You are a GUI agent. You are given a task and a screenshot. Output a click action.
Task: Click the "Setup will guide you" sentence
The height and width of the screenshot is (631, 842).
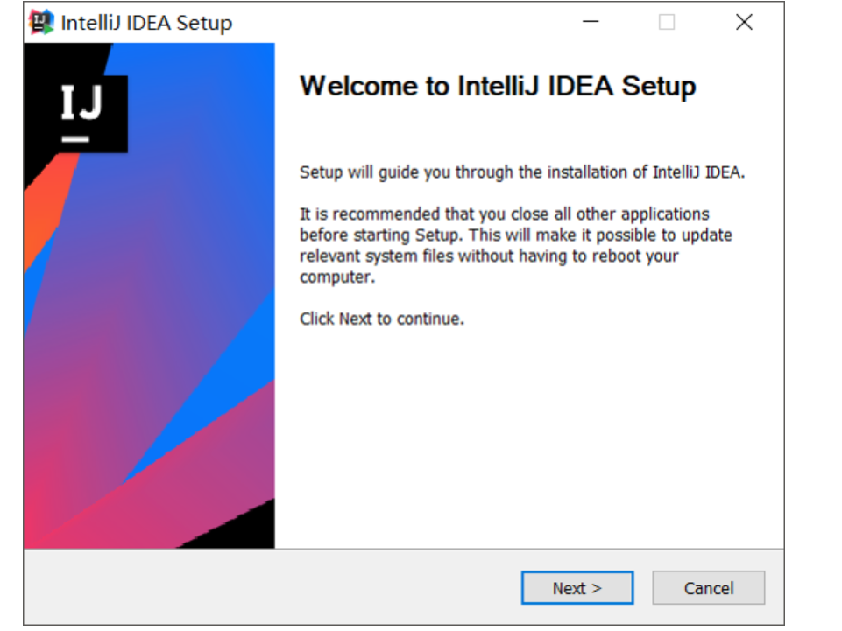[x=522, y=172]
